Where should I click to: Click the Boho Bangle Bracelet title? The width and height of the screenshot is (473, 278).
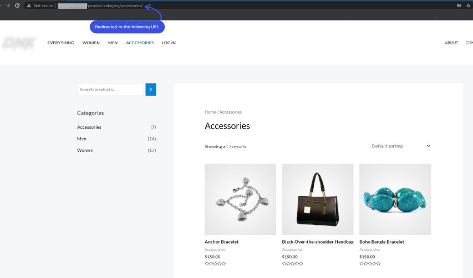point(382,242)
